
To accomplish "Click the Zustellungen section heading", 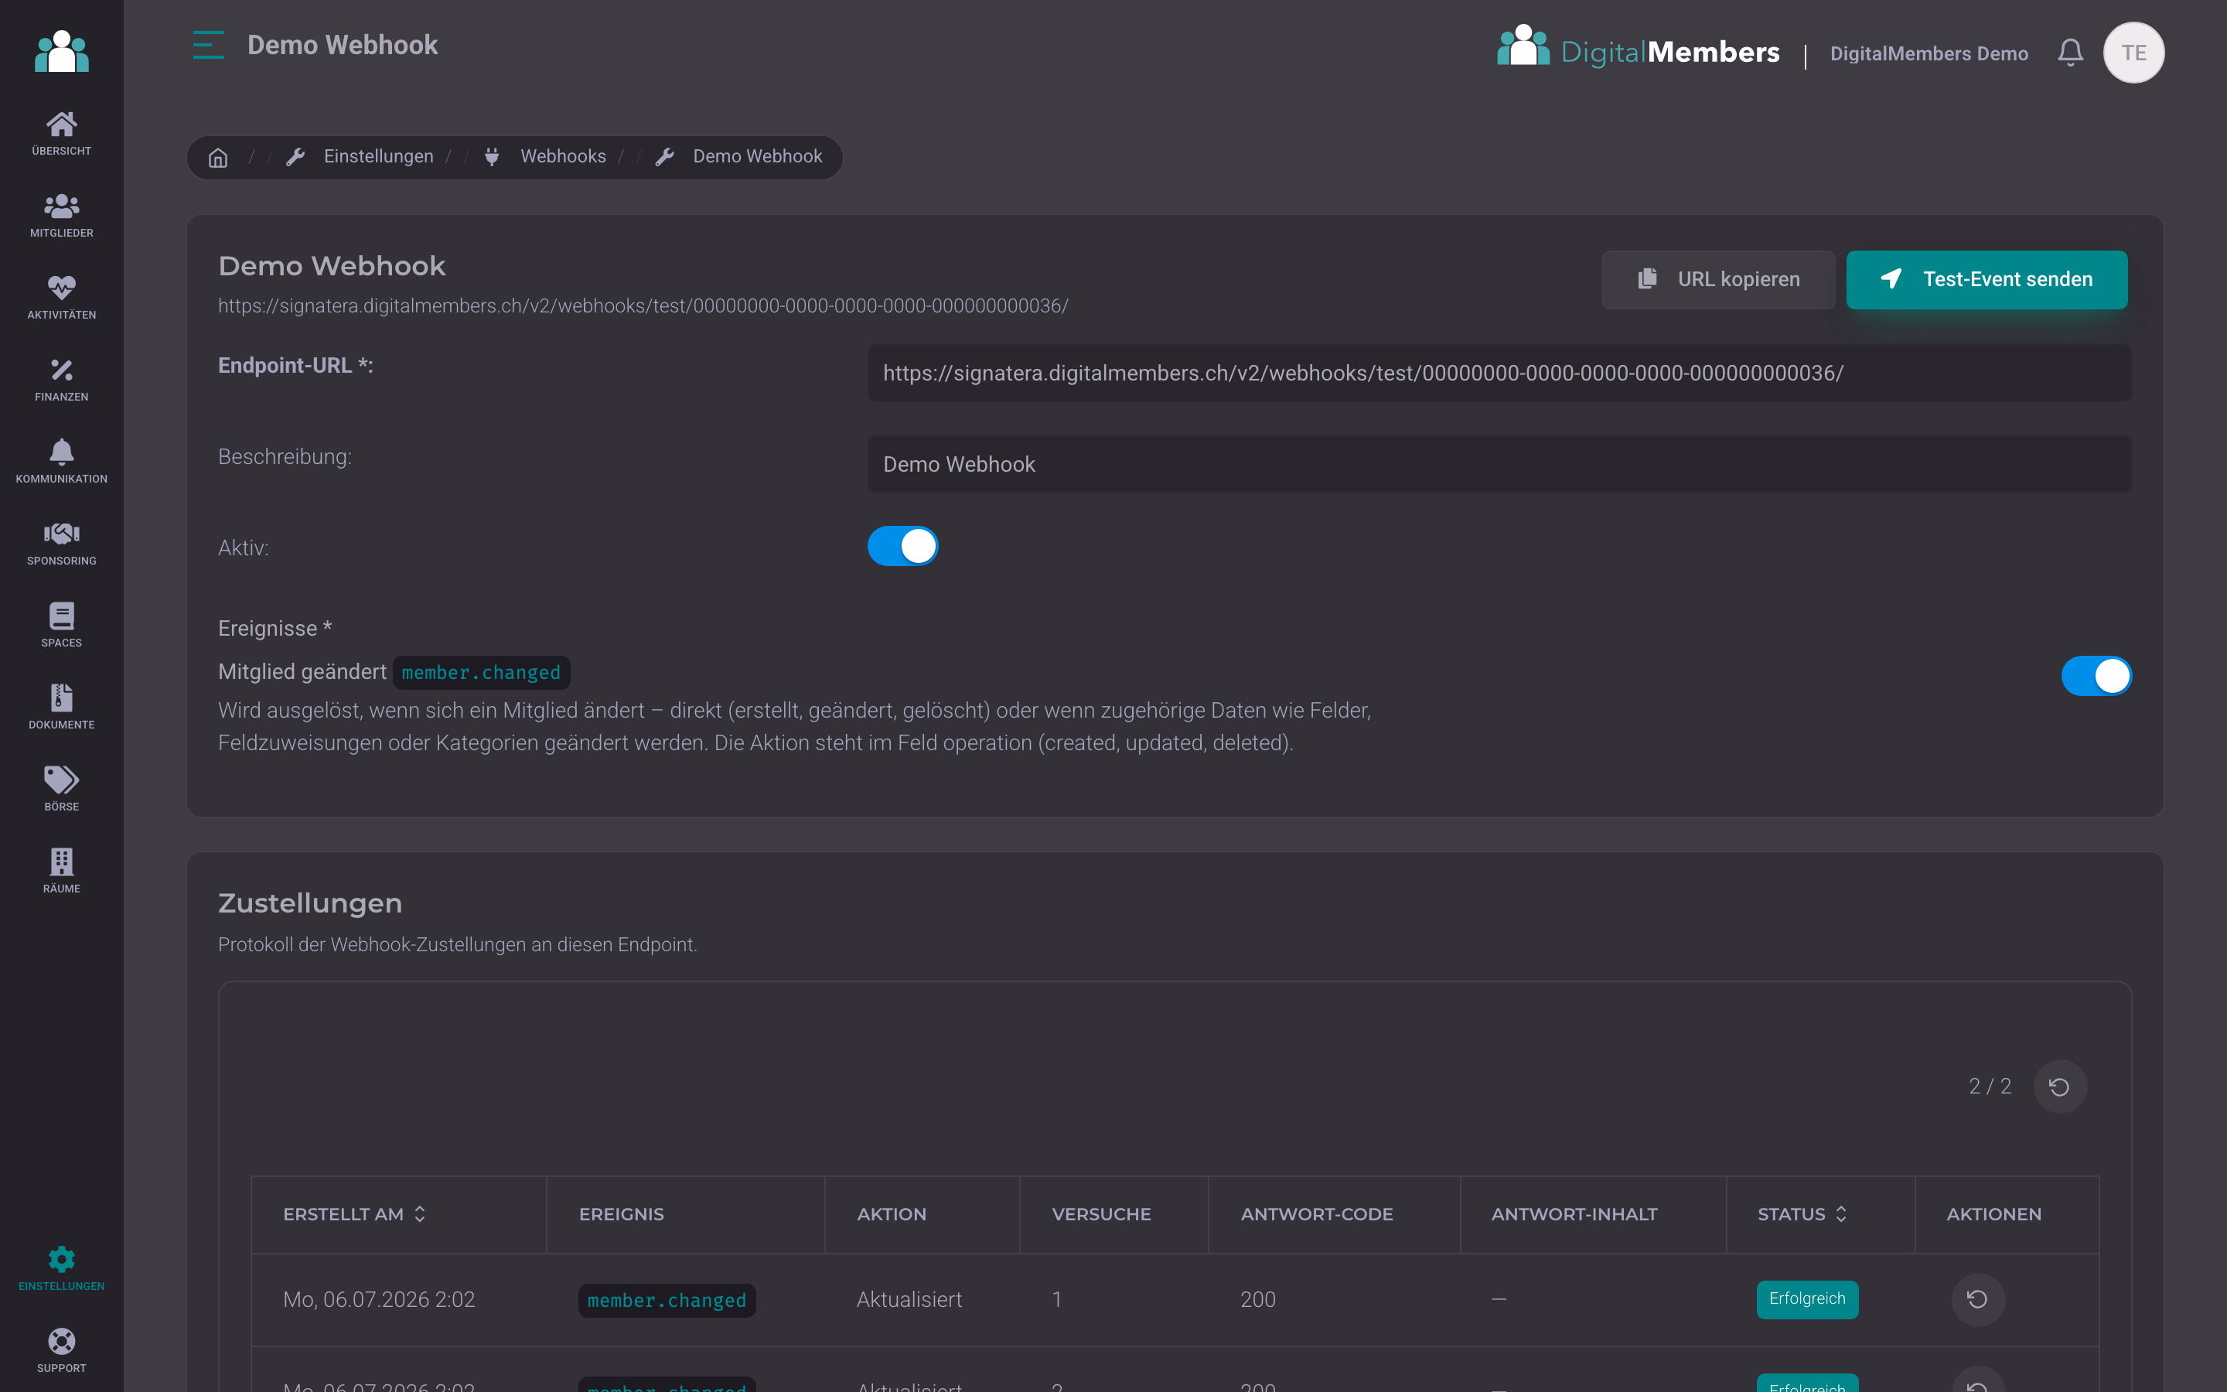I will coord(310,903).
